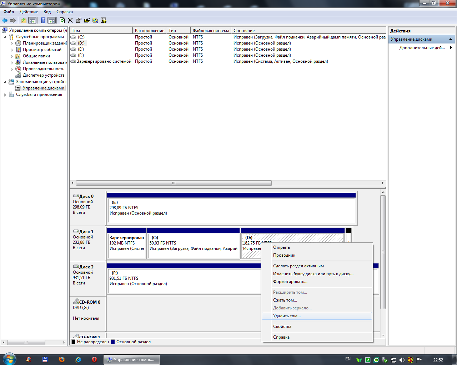Screen dimensions: 457x365
Task: Sort by the Расположение column header
Action: (x=150, y=31)
